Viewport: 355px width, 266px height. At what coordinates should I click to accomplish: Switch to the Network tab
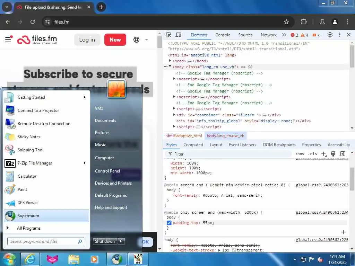pyautogui.click(x=269, y=35)
